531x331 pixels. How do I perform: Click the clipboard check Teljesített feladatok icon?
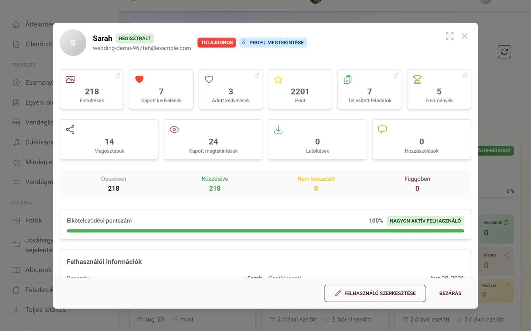[x=348, y=79]
